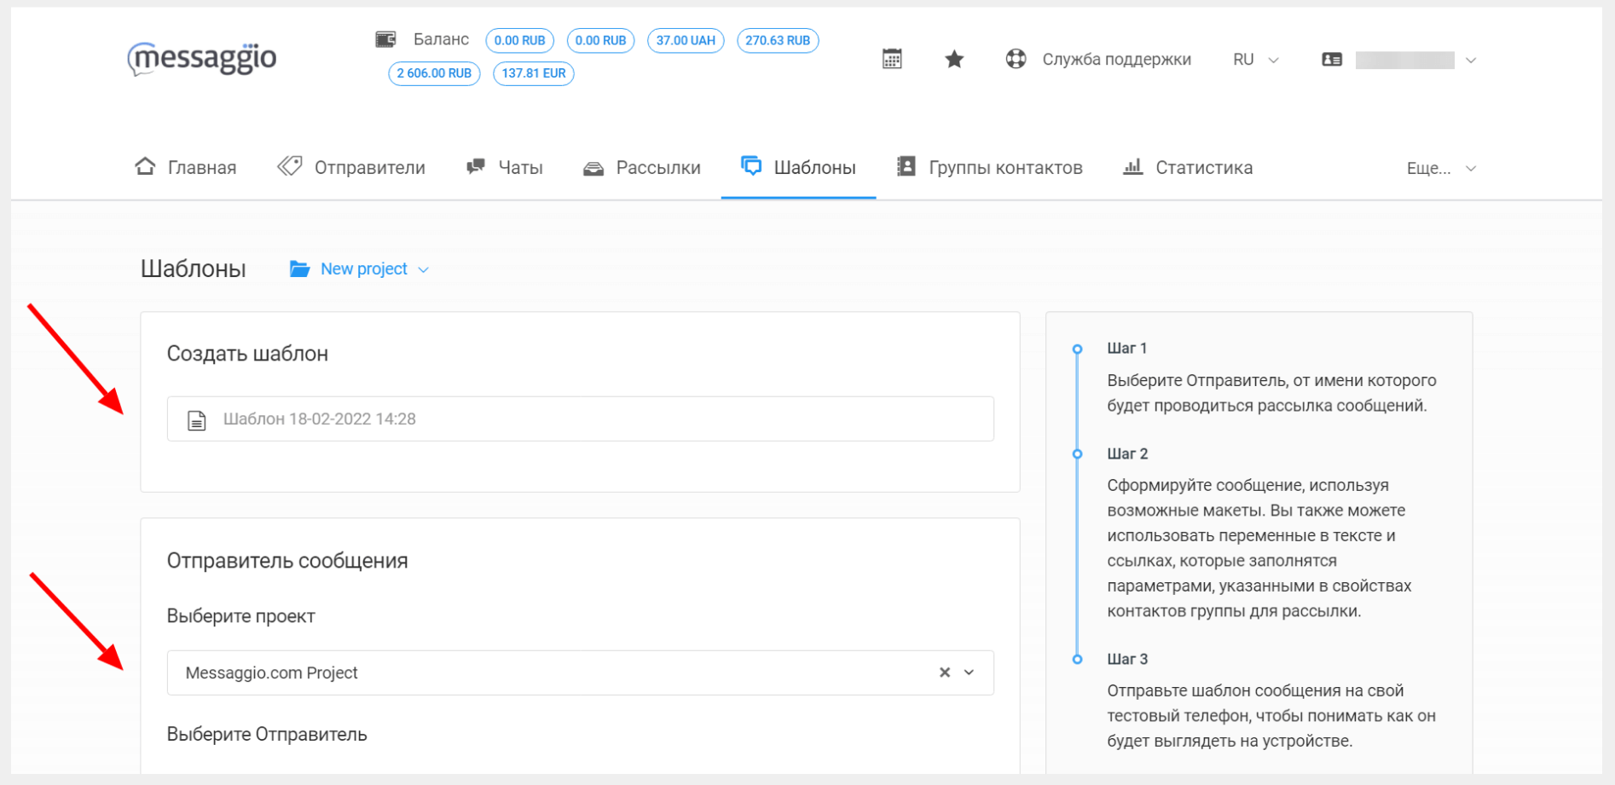
Task: Open Статистика tab
Action: pos(1188,167)
